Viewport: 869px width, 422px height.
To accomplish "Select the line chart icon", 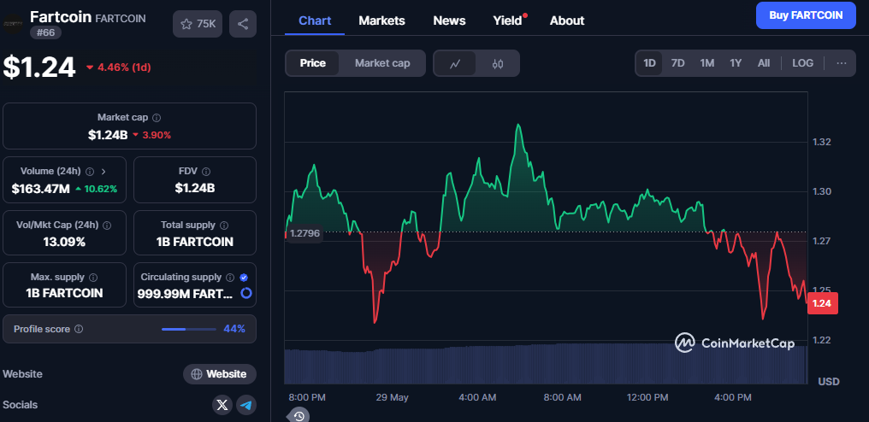I will pyautogui.click(x=455, y=64).
